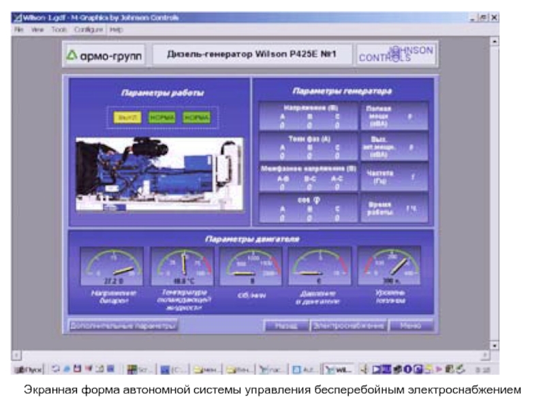Open the File menu

click(18, 30)
